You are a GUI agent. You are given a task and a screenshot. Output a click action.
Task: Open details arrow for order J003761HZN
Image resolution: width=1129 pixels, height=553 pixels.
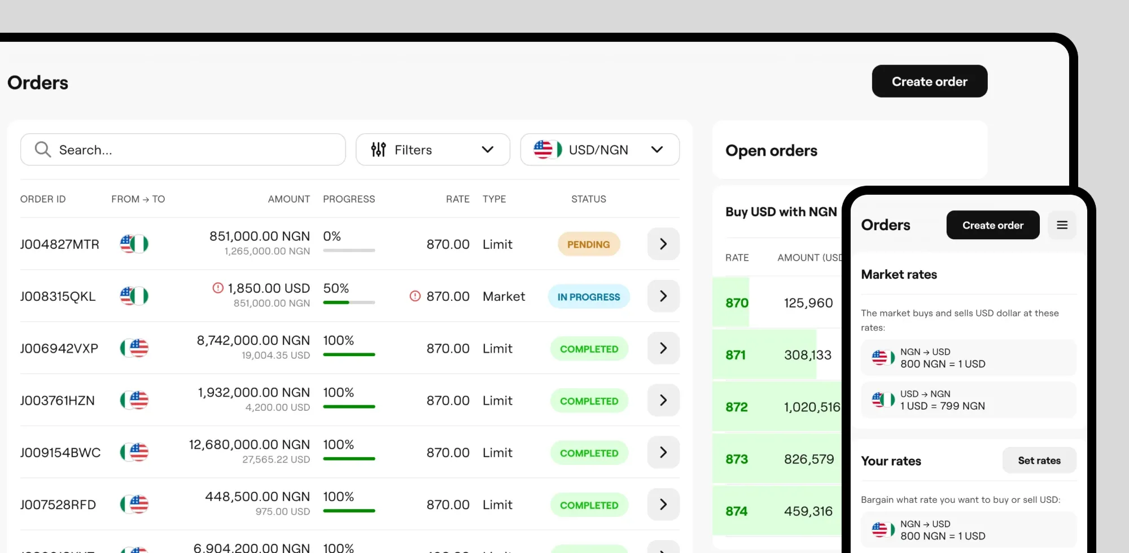[x=663, y=400]
